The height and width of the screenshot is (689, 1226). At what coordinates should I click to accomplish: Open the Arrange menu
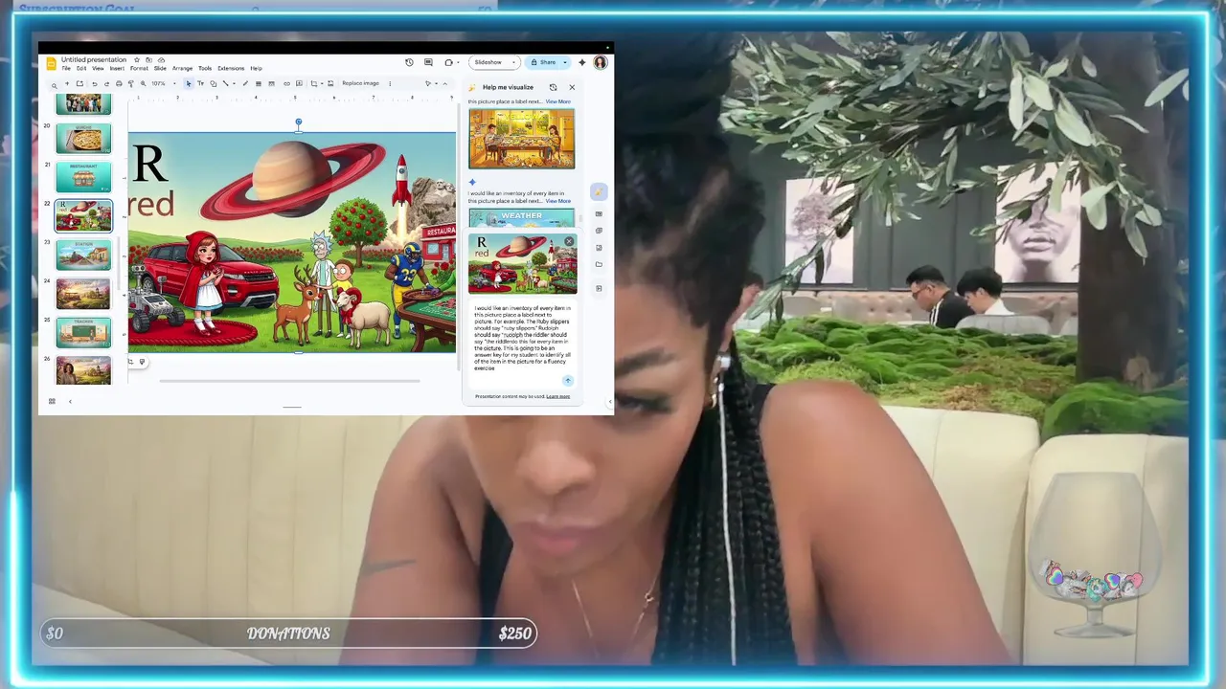click(x=182, y=68)
